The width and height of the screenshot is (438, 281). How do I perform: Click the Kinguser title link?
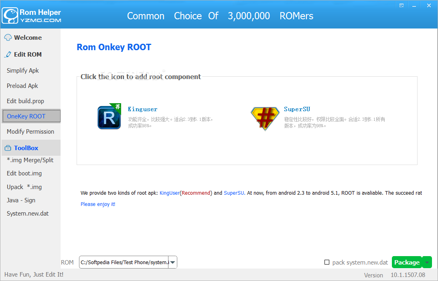coord(142,109)
